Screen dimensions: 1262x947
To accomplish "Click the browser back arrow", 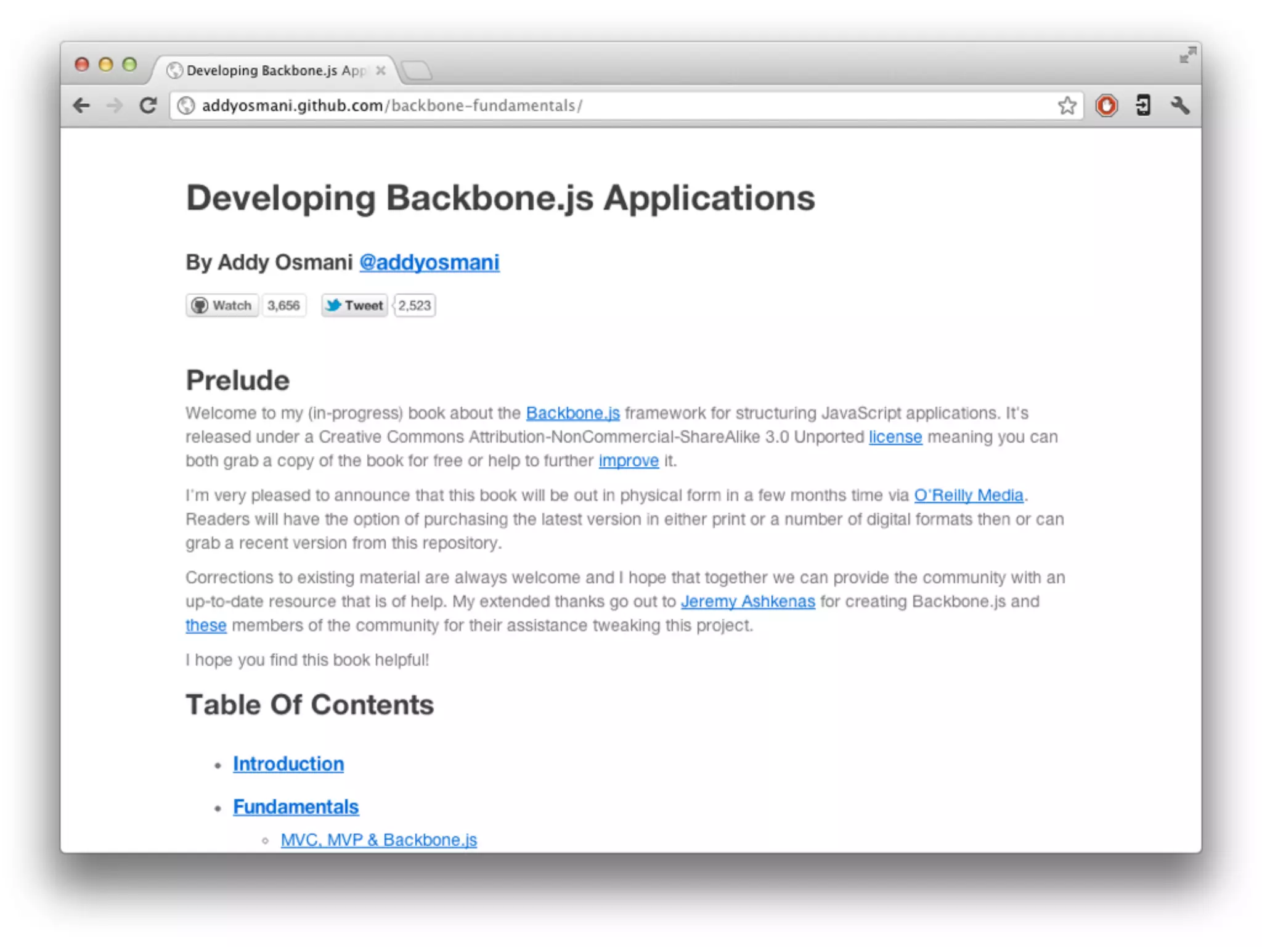I will pos(81,105).
